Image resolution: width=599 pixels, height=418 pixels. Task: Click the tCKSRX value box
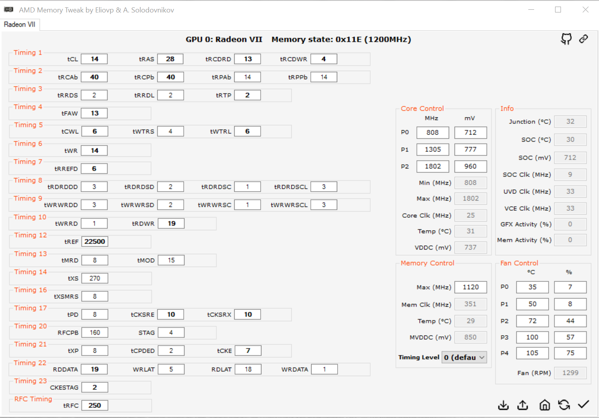click(x=248, y=315)
